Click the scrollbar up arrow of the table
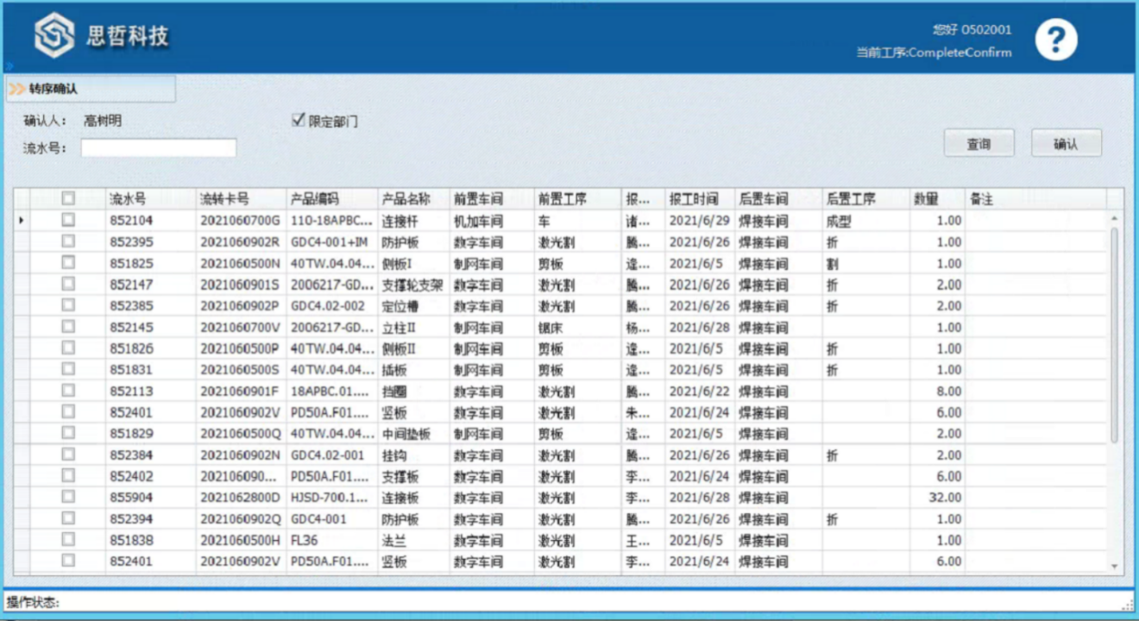 tap(1114, 220)
